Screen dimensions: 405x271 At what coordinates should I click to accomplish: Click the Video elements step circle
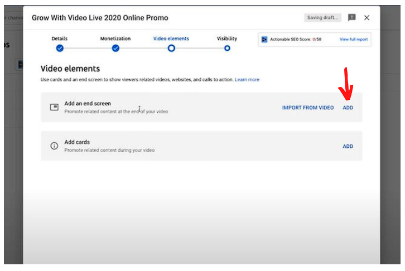(171, 49)
